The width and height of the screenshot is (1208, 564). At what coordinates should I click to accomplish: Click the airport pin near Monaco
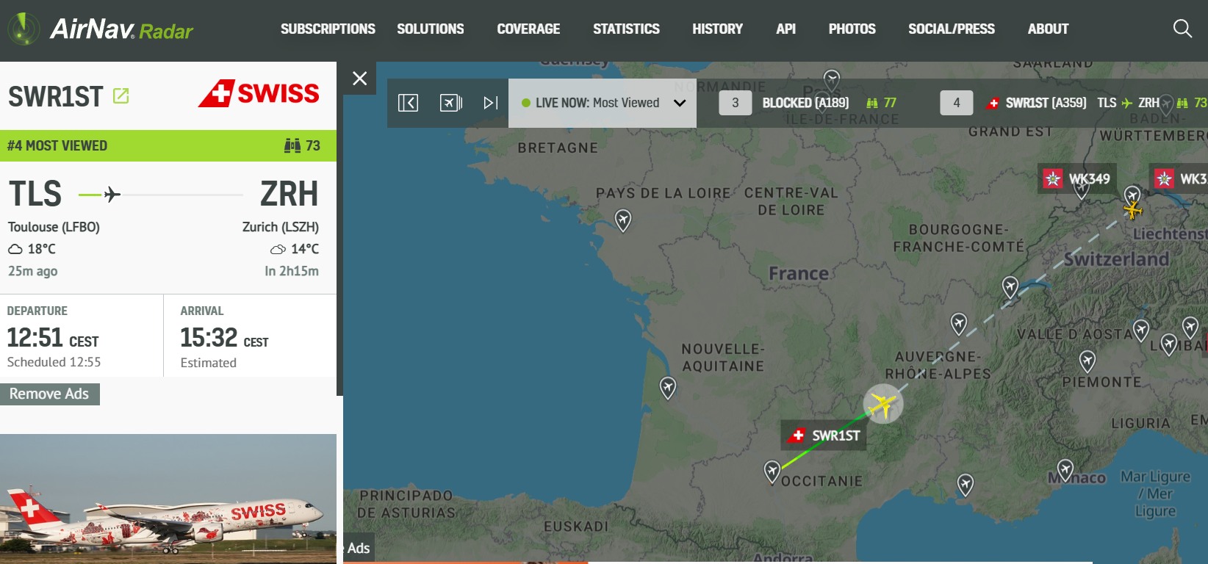pyautogui.click(x=1065, y=470)
